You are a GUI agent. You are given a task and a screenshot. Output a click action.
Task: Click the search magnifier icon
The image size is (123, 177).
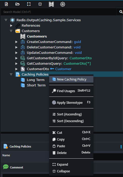point(121,12)
